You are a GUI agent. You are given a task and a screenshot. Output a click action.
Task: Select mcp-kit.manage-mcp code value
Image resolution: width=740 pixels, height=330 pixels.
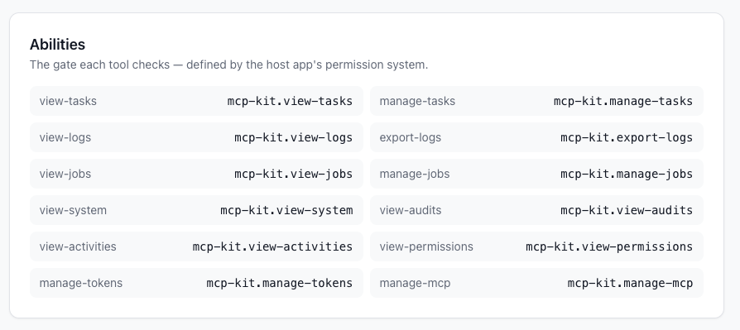click(630, 283)
